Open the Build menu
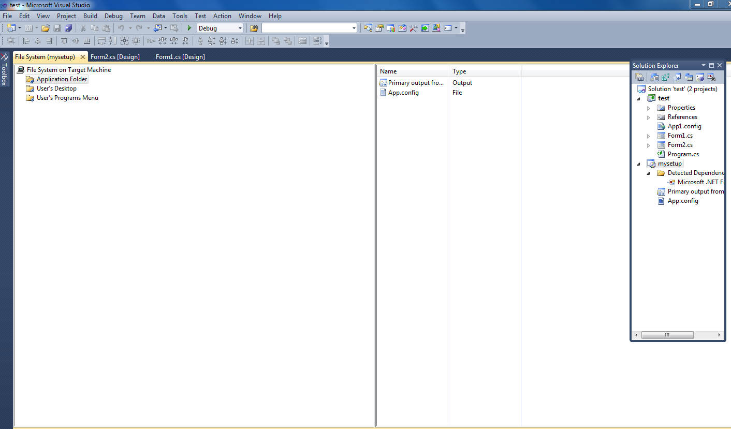Image resolution: width=731 pixels, height=429 pixels. point(90,16)
